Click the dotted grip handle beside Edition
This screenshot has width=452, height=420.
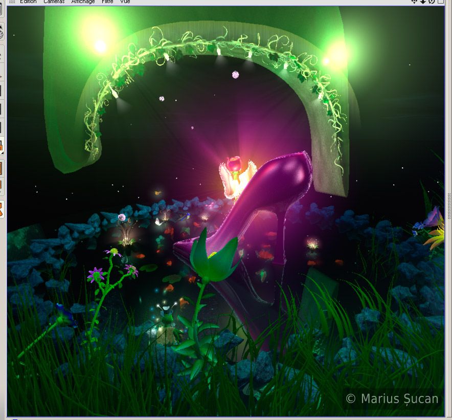tap(11, 2)
